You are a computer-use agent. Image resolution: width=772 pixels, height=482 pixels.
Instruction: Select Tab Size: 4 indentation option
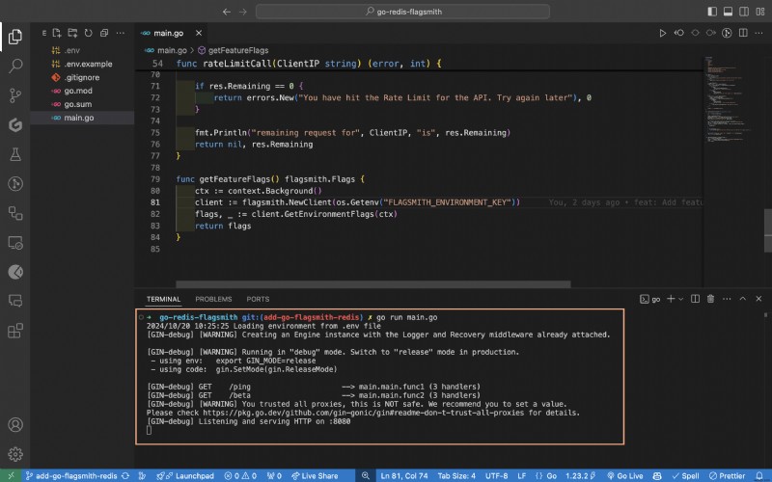(456, 475)
